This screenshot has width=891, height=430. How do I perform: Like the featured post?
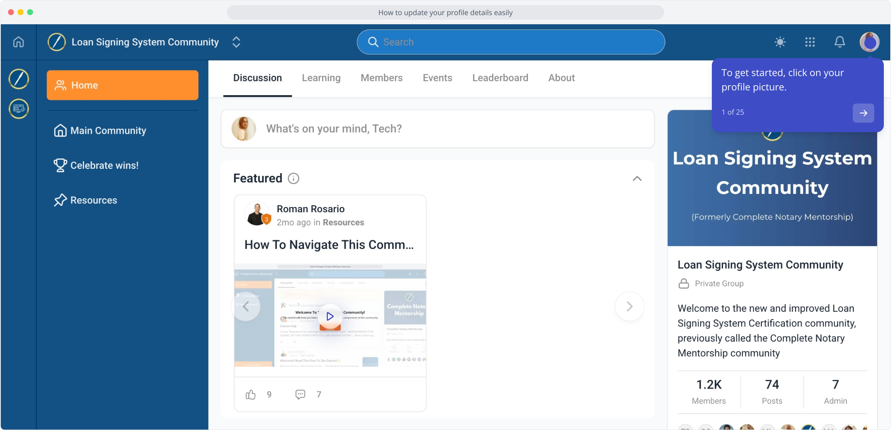point(250,395)
